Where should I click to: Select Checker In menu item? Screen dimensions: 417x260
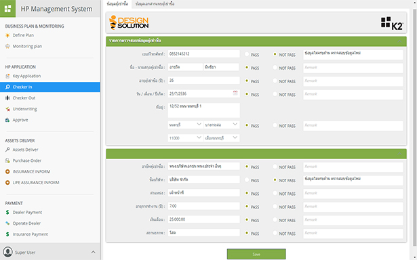tap(50, 87)
